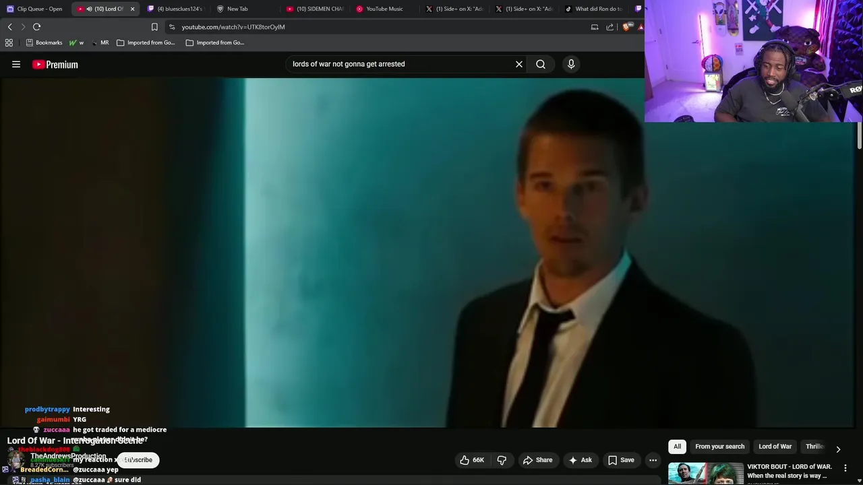863x485 pixels.
Task: Open browser apps grid icon
Action: click(9, 42)
